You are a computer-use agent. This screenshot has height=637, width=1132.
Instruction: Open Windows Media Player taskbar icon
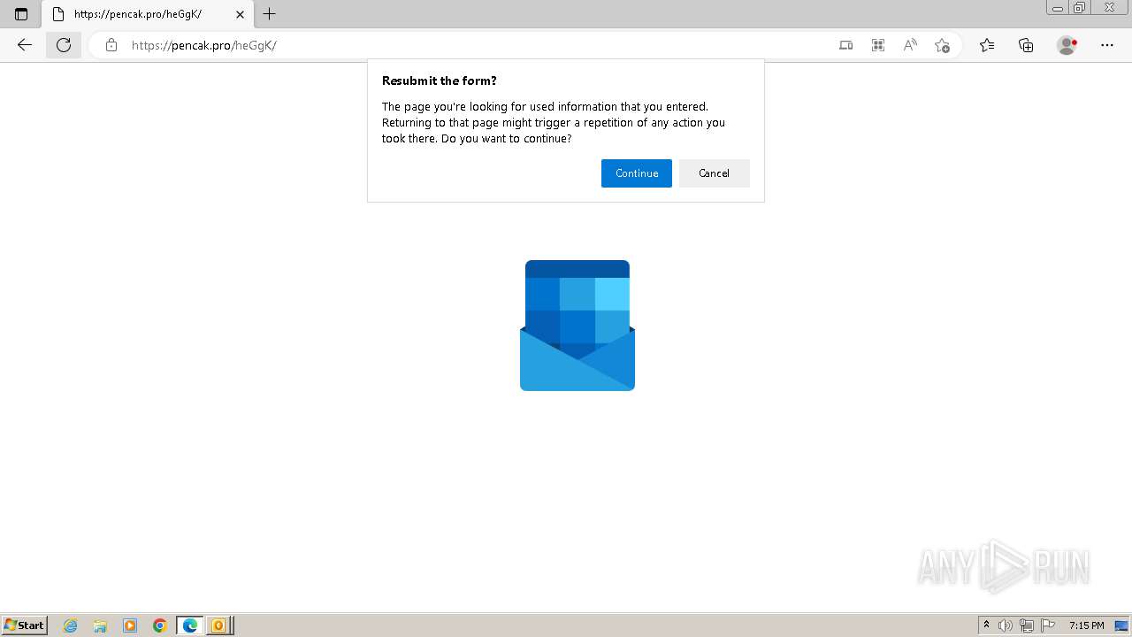pyautogui.click(x=130, y=625)
